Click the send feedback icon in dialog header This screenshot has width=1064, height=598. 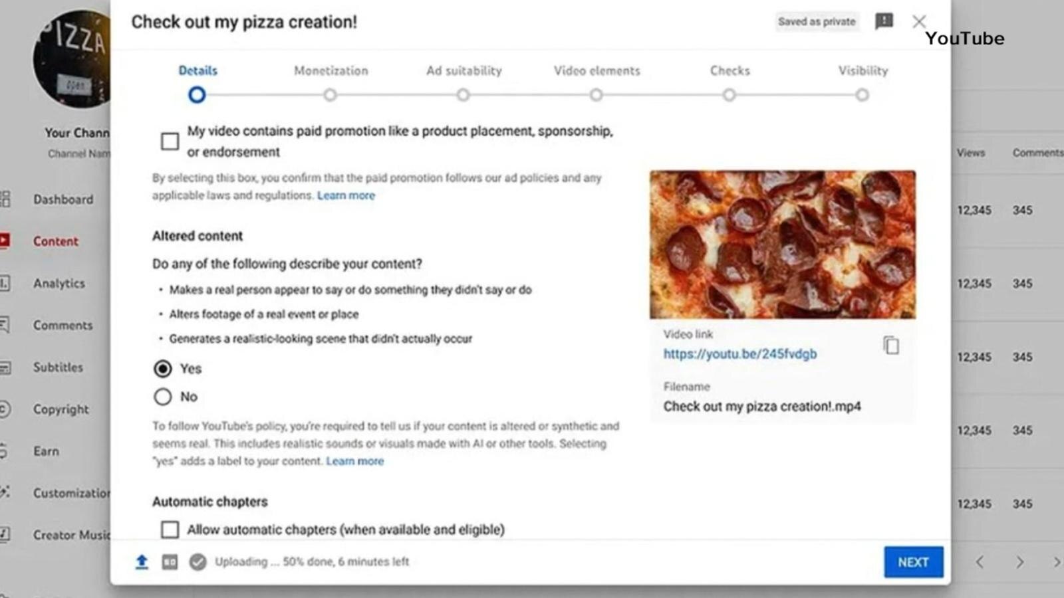(x=884, y=21)
